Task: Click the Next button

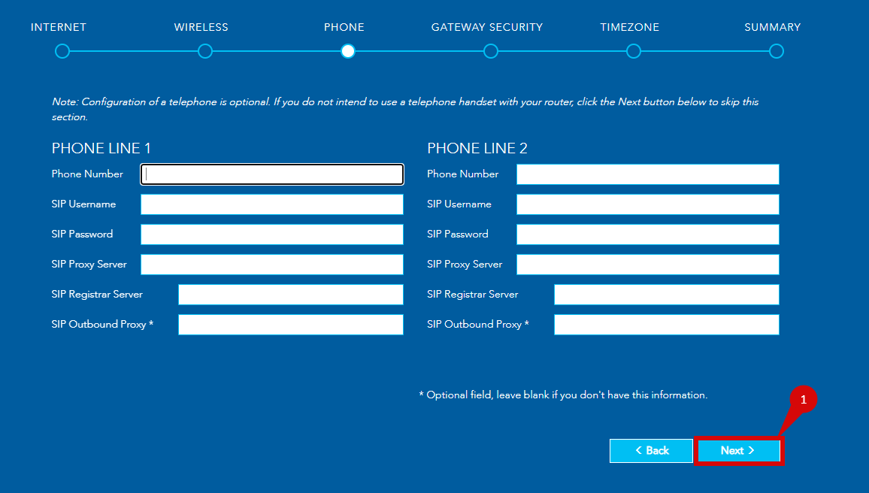Action: 738,451
